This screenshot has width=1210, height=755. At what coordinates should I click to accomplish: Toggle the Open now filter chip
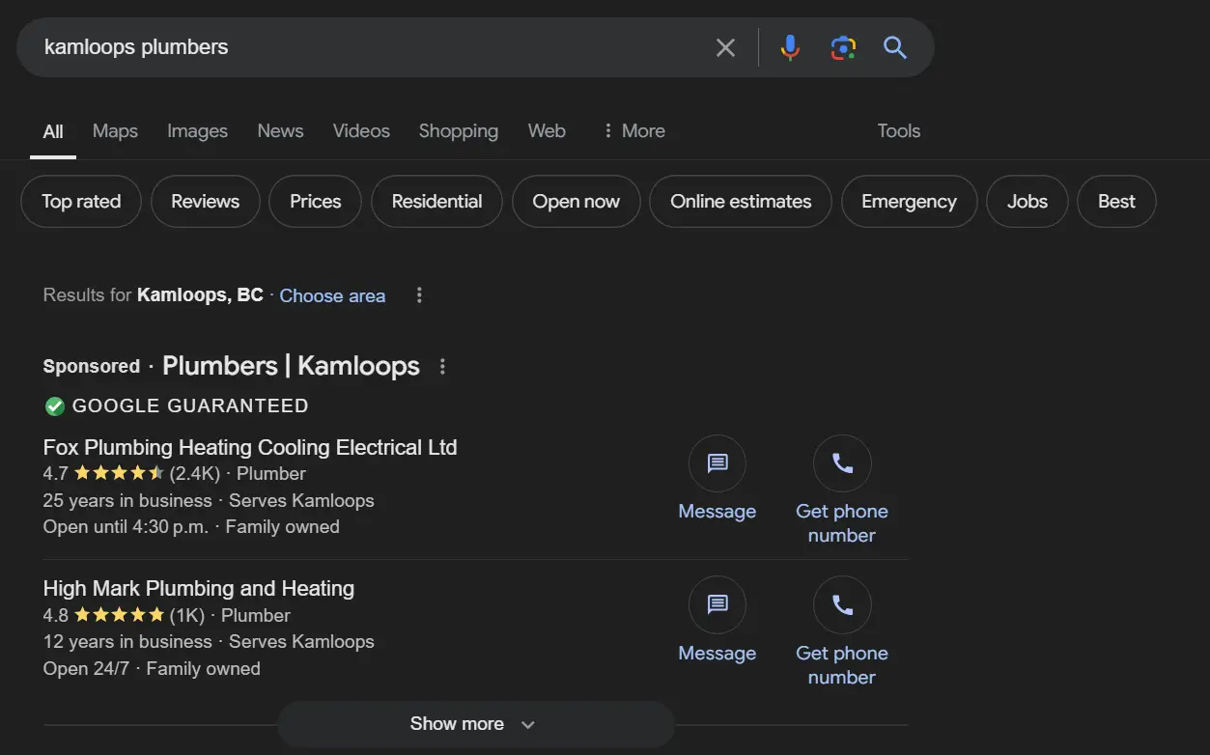(576, 202)
